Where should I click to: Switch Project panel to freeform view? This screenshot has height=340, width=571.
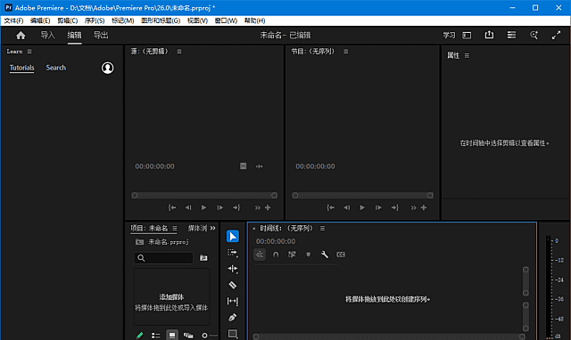(x=188, y=336)
